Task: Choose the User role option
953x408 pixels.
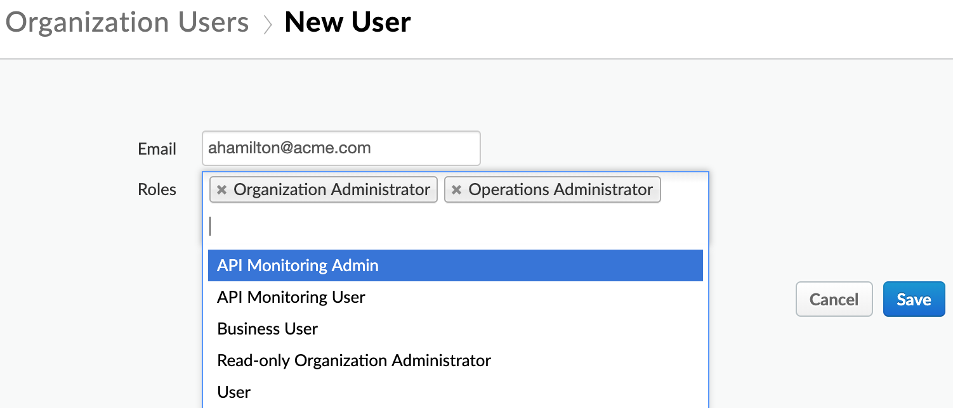Action: coord(233,392)
